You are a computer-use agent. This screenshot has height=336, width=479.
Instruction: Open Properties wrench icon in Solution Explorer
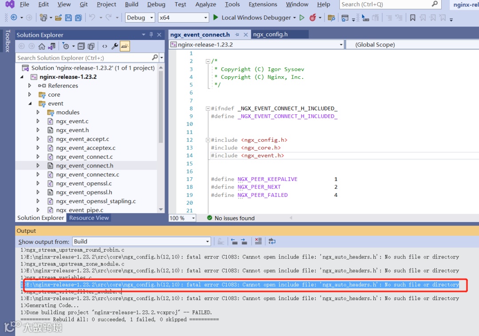tap(115, 46)
